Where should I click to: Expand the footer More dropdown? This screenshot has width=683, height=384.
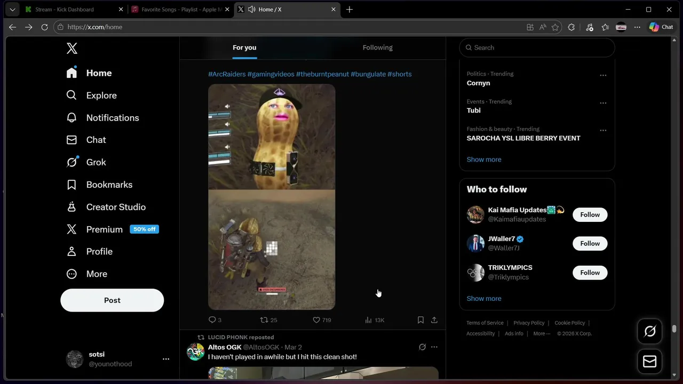point(542,333)
